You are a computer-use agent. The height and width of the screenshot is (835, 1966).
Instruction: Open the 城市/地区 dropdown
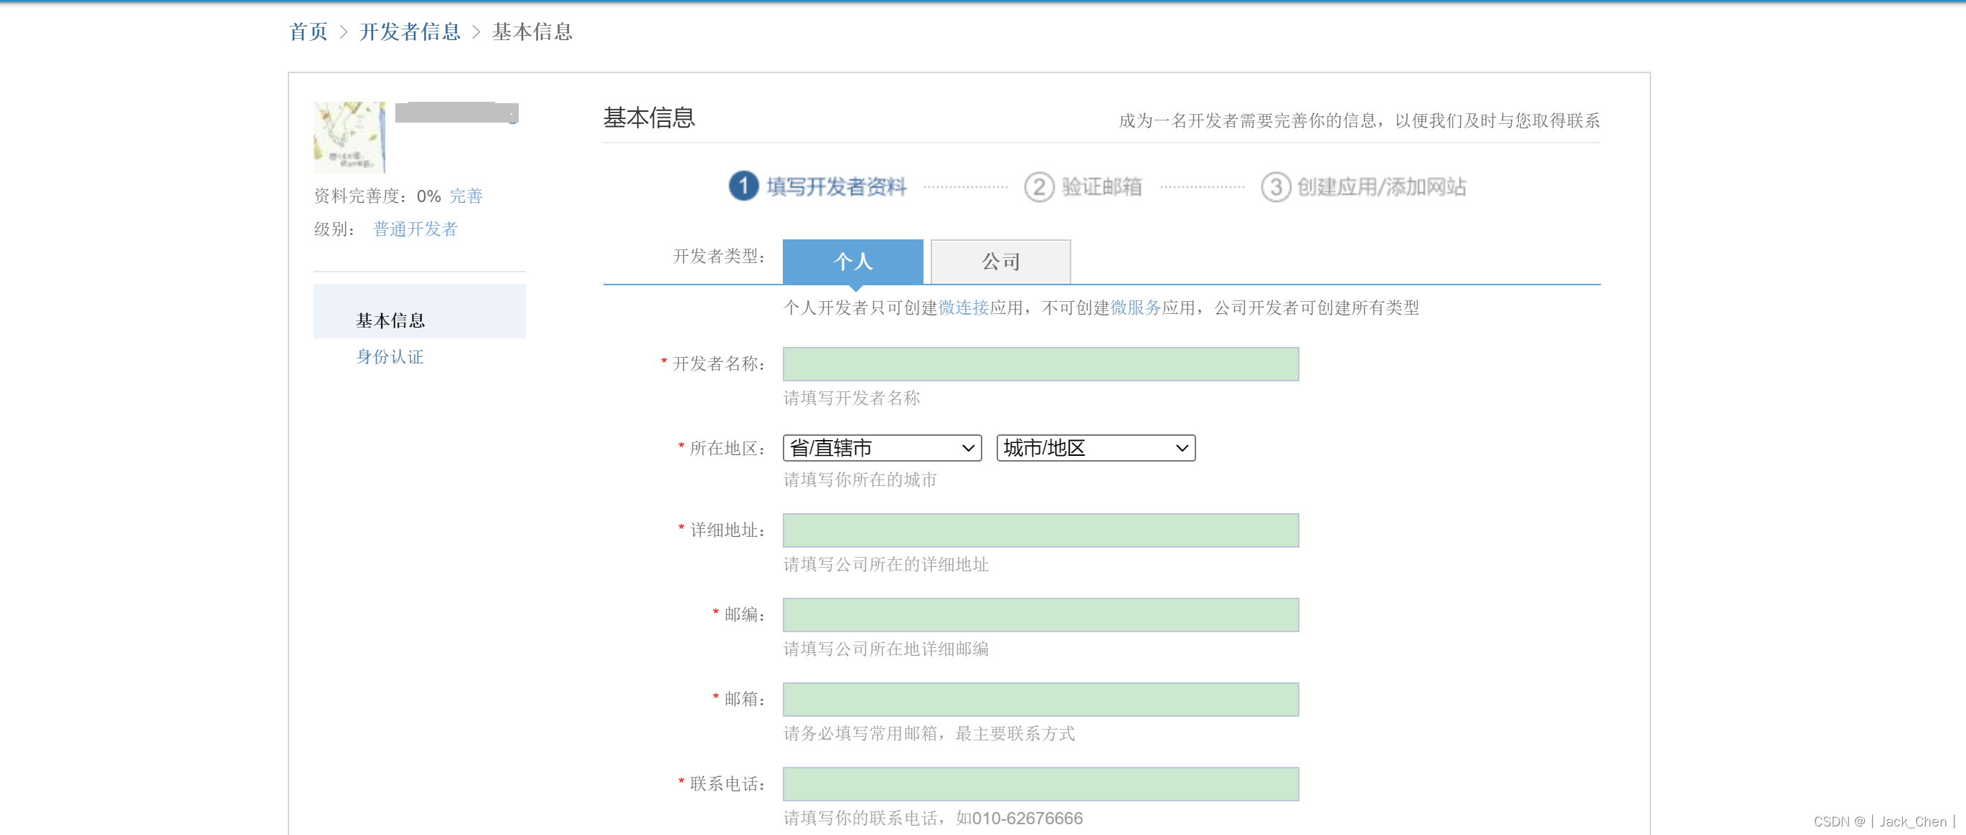[1095, 448]
